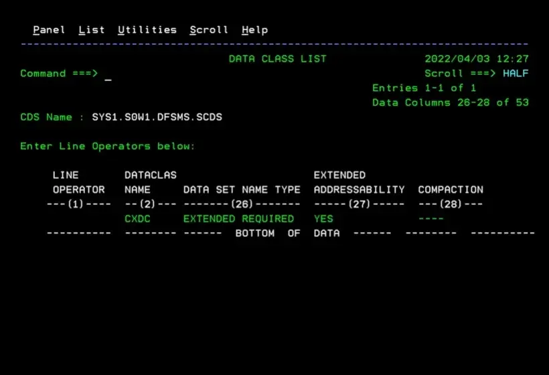
Task: Click the DATA CLASS LIST title
Action: point(278,59)
